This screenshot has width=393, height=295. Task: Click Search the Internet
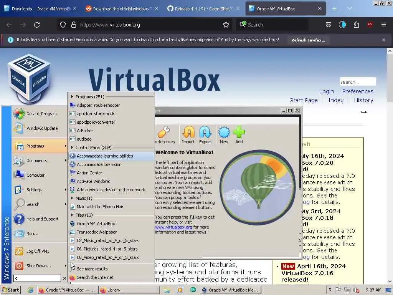point(111,277)
